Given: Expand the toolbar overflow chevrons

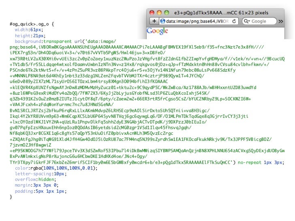Looking at the screenshot, I should point(281,21).
